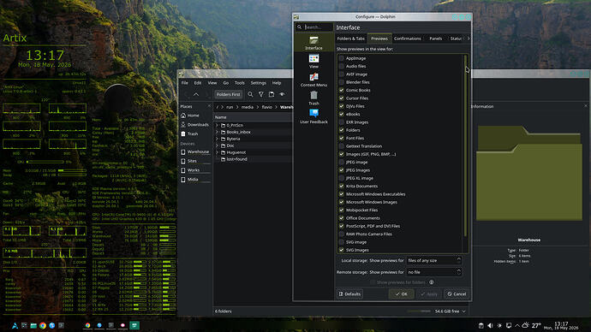The image size is (591, 332).
Task: Click the clipboard icon in system tray
Action: click(x=481, y=326)
